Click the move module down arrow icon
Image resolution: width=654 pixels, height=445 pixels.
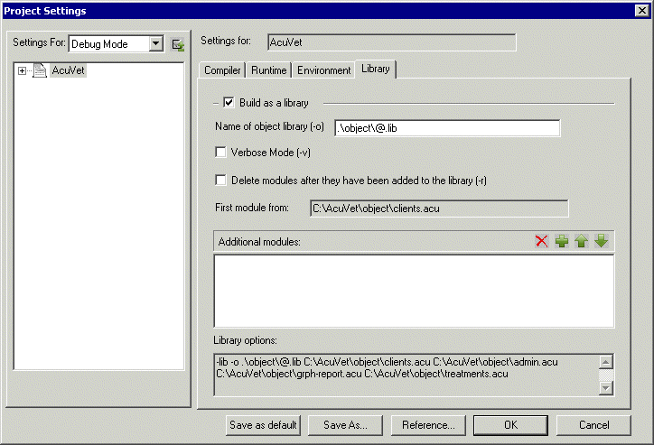click(x=601, y=242)
